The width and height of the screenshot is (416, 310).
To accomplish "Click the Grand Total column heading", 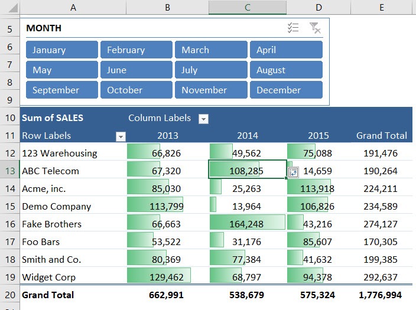I will (382, 135).
